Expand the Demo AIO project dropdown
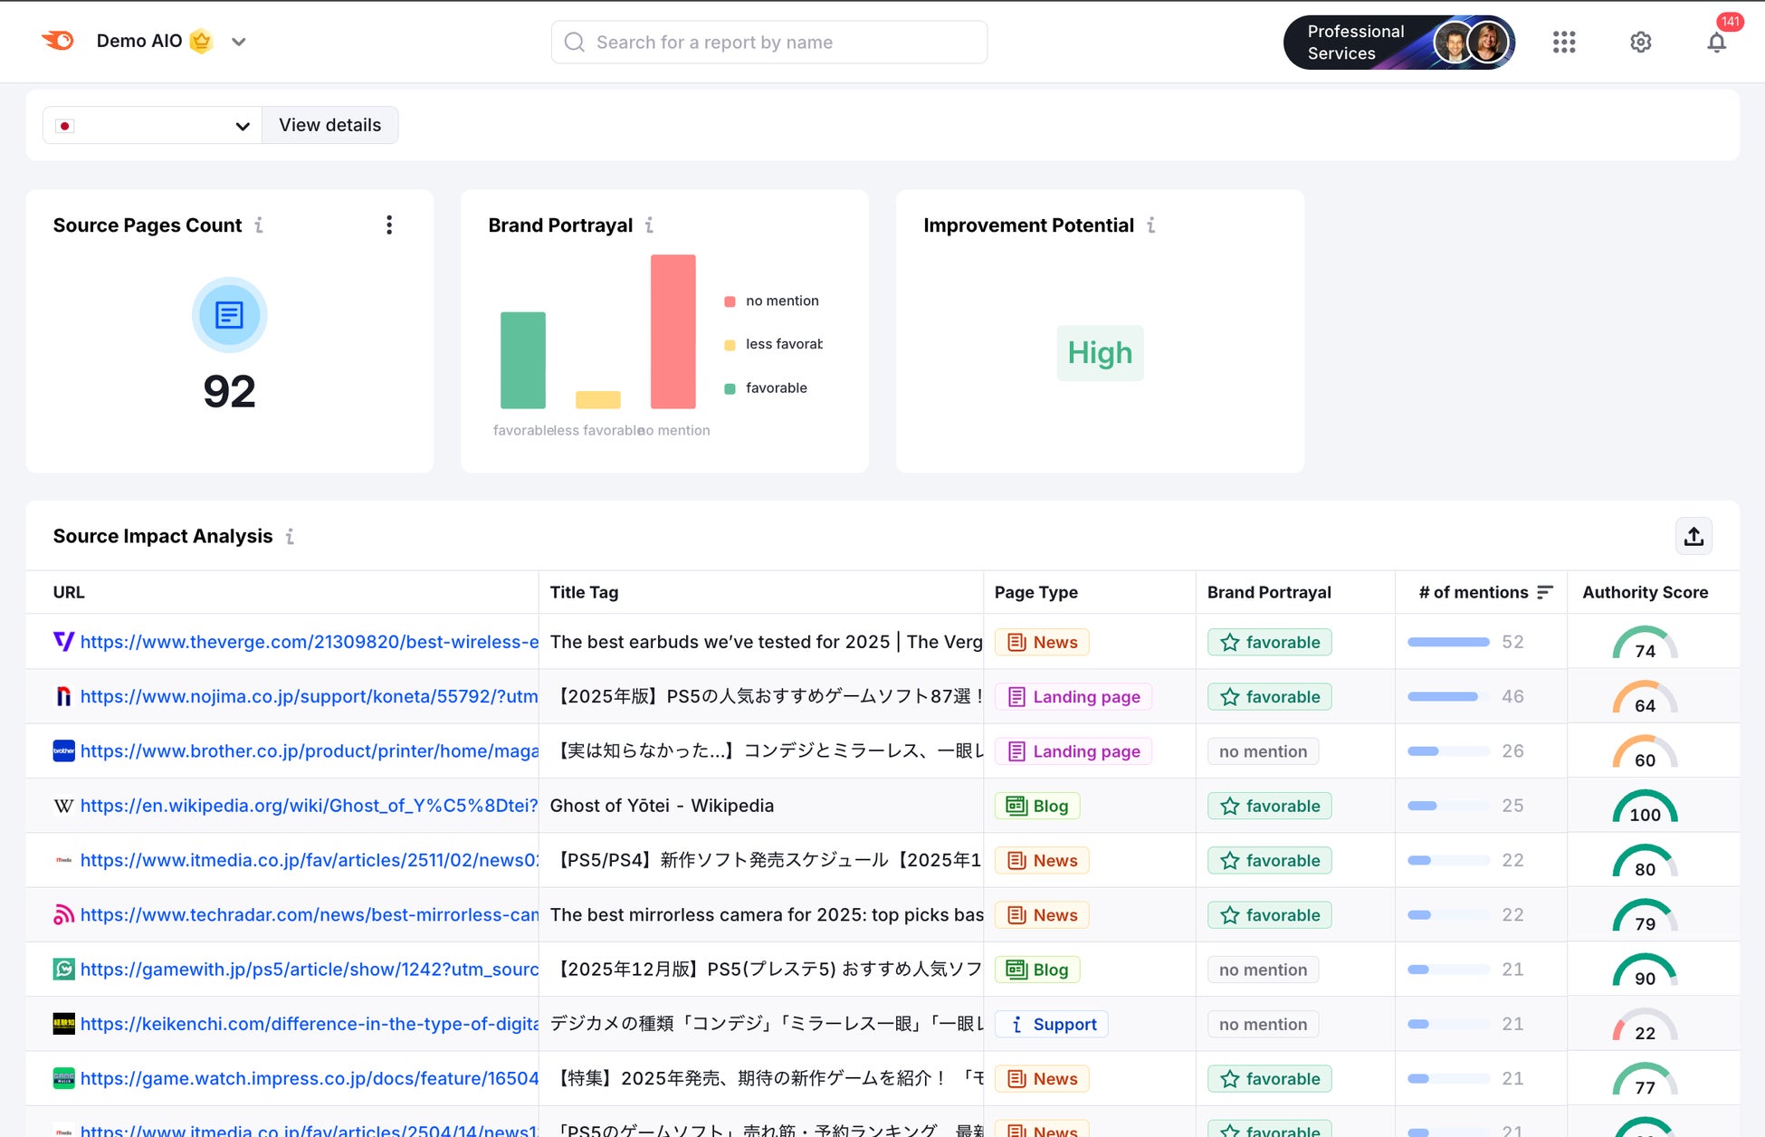 (x=238, y=42)
